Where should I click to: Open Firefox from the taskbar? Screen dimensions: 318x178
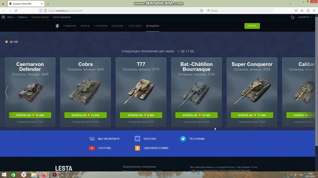[x=44, y=175]
